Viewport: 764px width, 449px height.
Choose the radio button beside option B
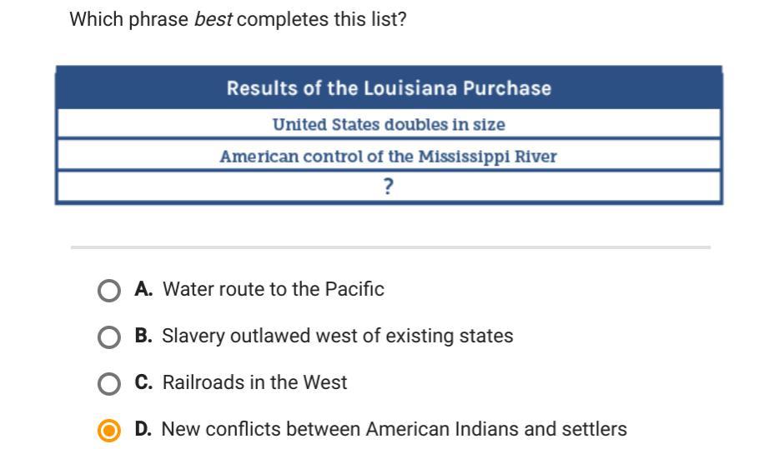(x=109, y=337)
